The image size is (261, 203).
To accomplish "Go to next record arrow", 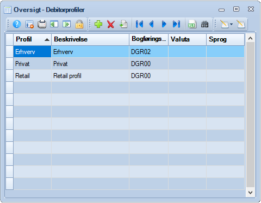I will (164, 24).
